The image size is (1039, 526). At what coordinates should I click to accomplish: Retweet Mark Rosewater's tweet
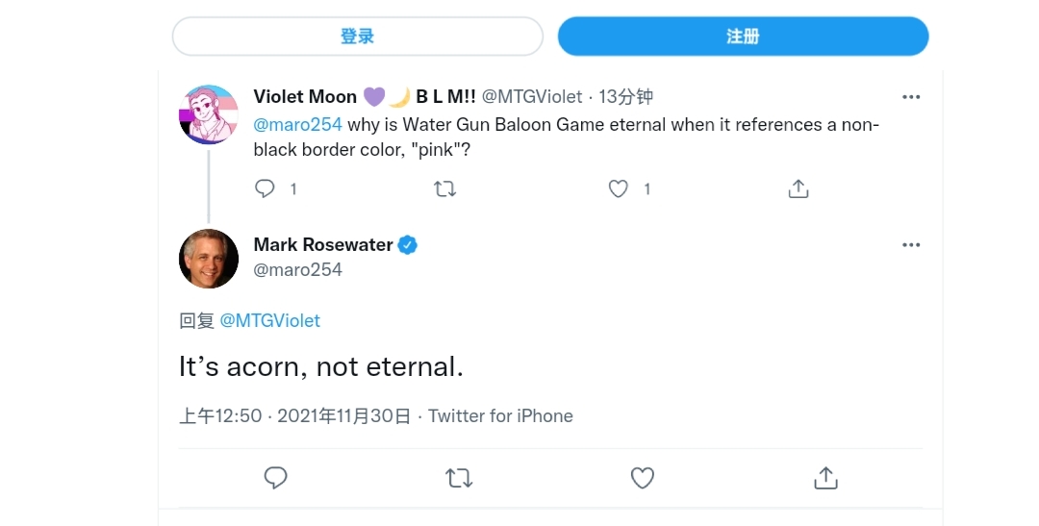pyautogui.click(x=459, y=477)
